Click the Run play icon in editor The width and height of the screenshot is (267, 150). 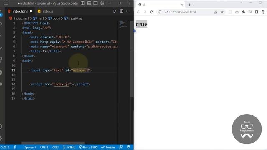click(115, 11)
